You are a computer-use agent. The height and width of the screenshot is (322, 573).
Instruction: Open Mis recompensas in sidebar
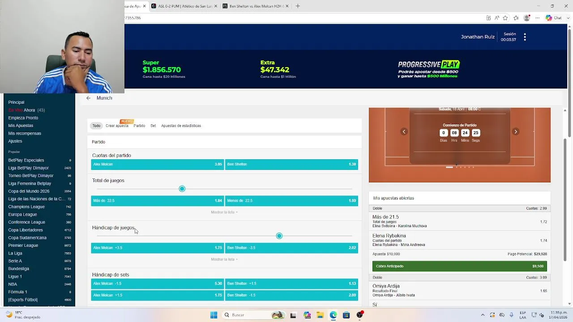pos(25,133)
